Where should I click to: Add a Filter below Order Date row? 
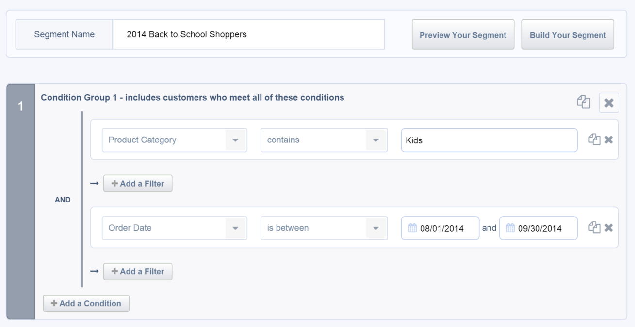click(x=138, y=271)
